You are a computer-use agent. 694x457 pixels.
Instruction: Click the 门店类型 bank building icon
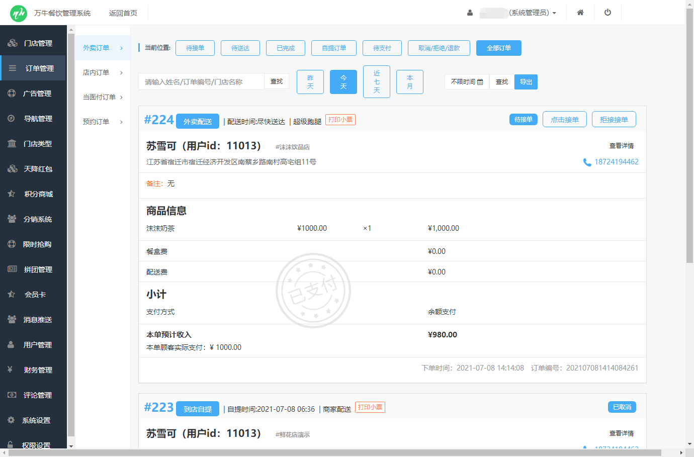tap(12, 144)
